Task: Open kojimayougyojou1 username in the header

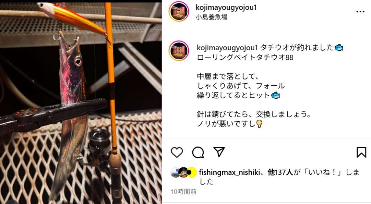Action: pyautogui.click(x=226, y=7)
